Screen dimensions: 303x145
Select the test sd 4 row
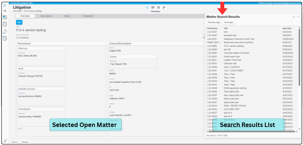click(252, 113)
